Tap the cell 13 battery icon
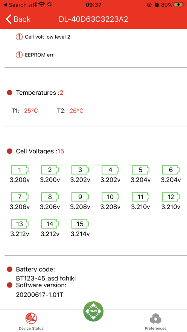Screen dimensions: 187x332 pos(20,224)
